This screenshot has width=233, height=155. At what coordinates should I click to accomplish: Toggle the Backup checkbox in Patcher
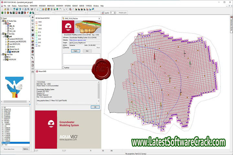pyautogui.click(x=63, y=47)
